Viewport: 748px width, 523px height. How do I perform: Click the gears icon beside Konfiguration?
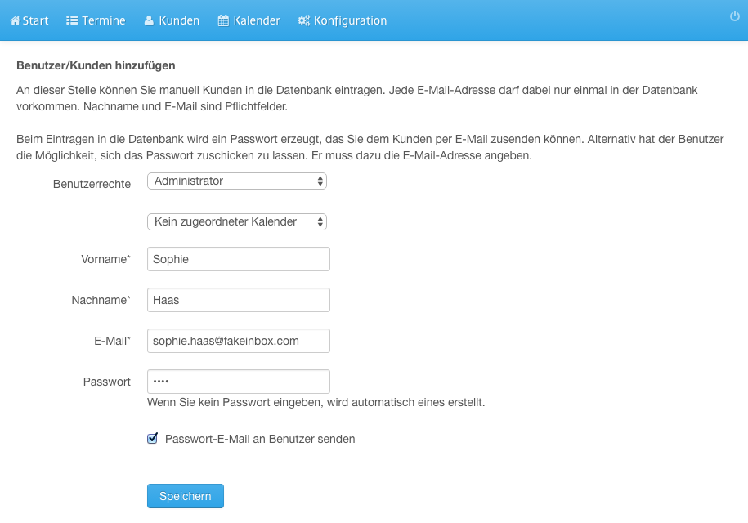(303, 20)
